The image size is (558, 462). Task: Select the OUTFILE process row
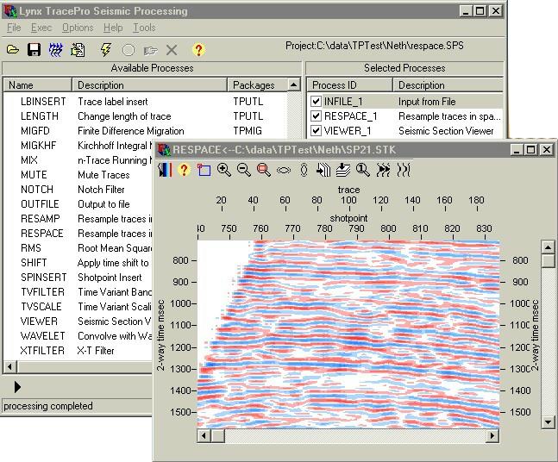[x=78, y=203]
